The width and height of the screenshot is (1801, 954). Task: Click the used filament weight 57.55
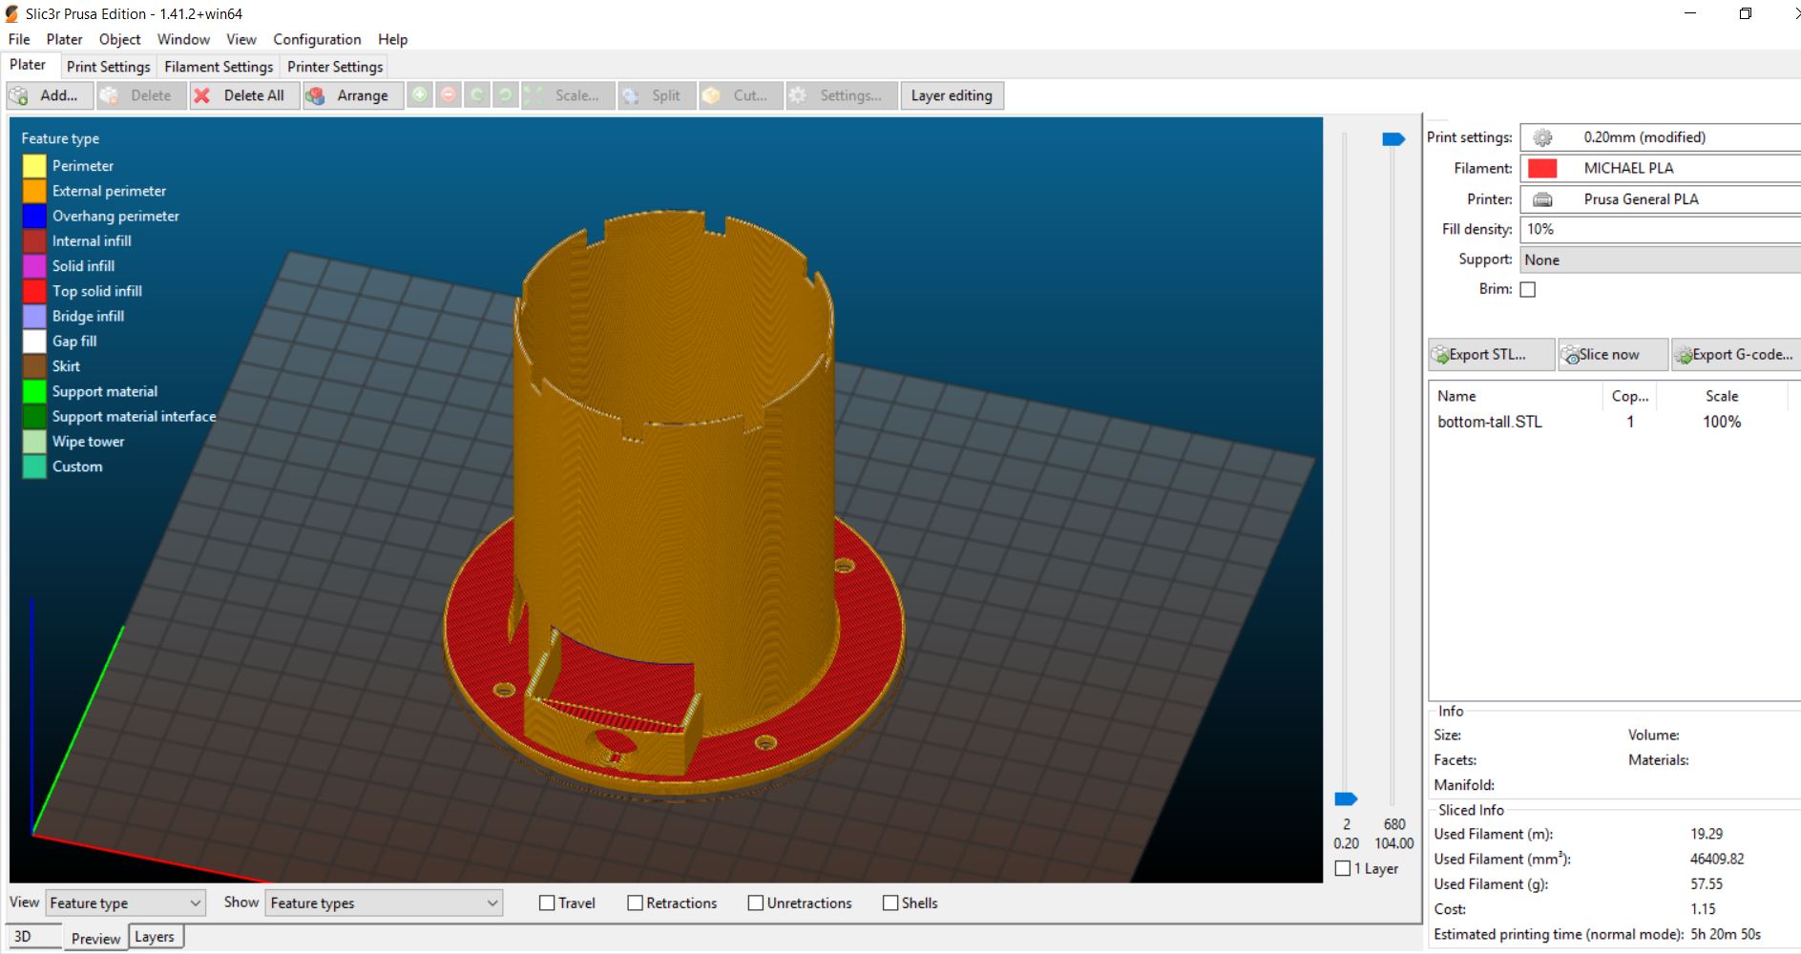1707,884
